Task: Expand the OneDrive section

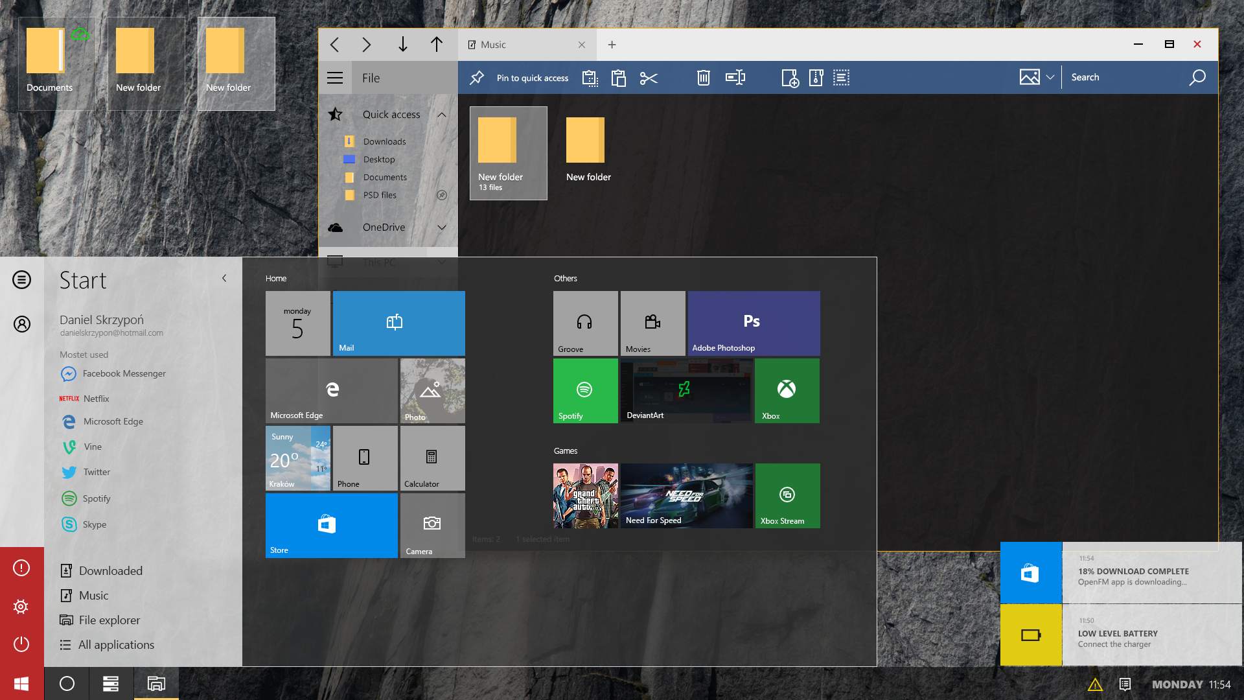Action: [442, 227]
